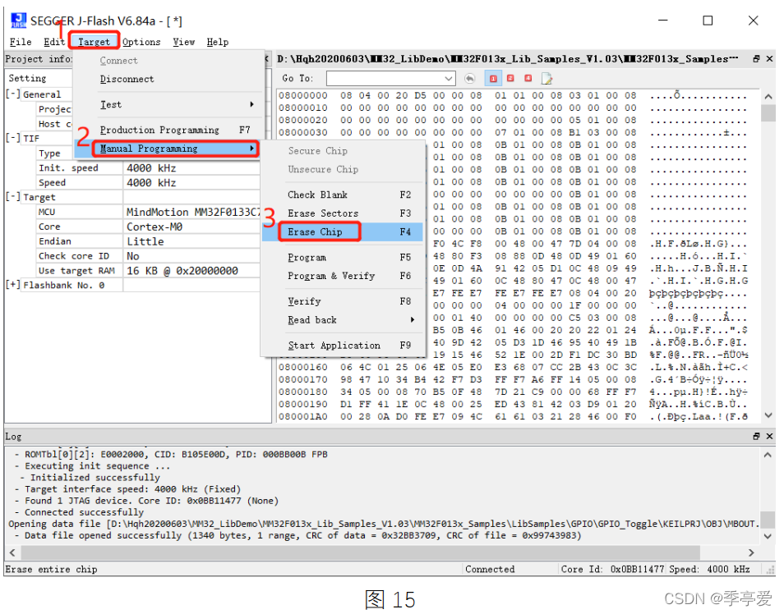Switch hex view to 2-byte display
Screen dimensions: 784x614
click(x=510, y=79)
